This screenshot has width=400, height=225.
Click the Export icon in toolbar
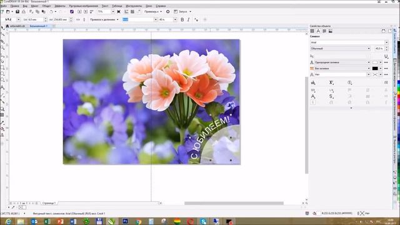pyautogui.click(x=86, y=12)
